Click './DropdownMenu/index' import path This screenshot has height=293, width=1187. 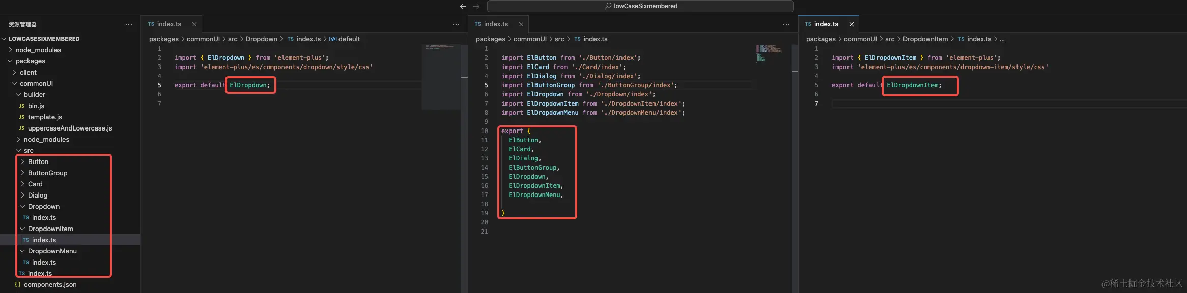640,113
